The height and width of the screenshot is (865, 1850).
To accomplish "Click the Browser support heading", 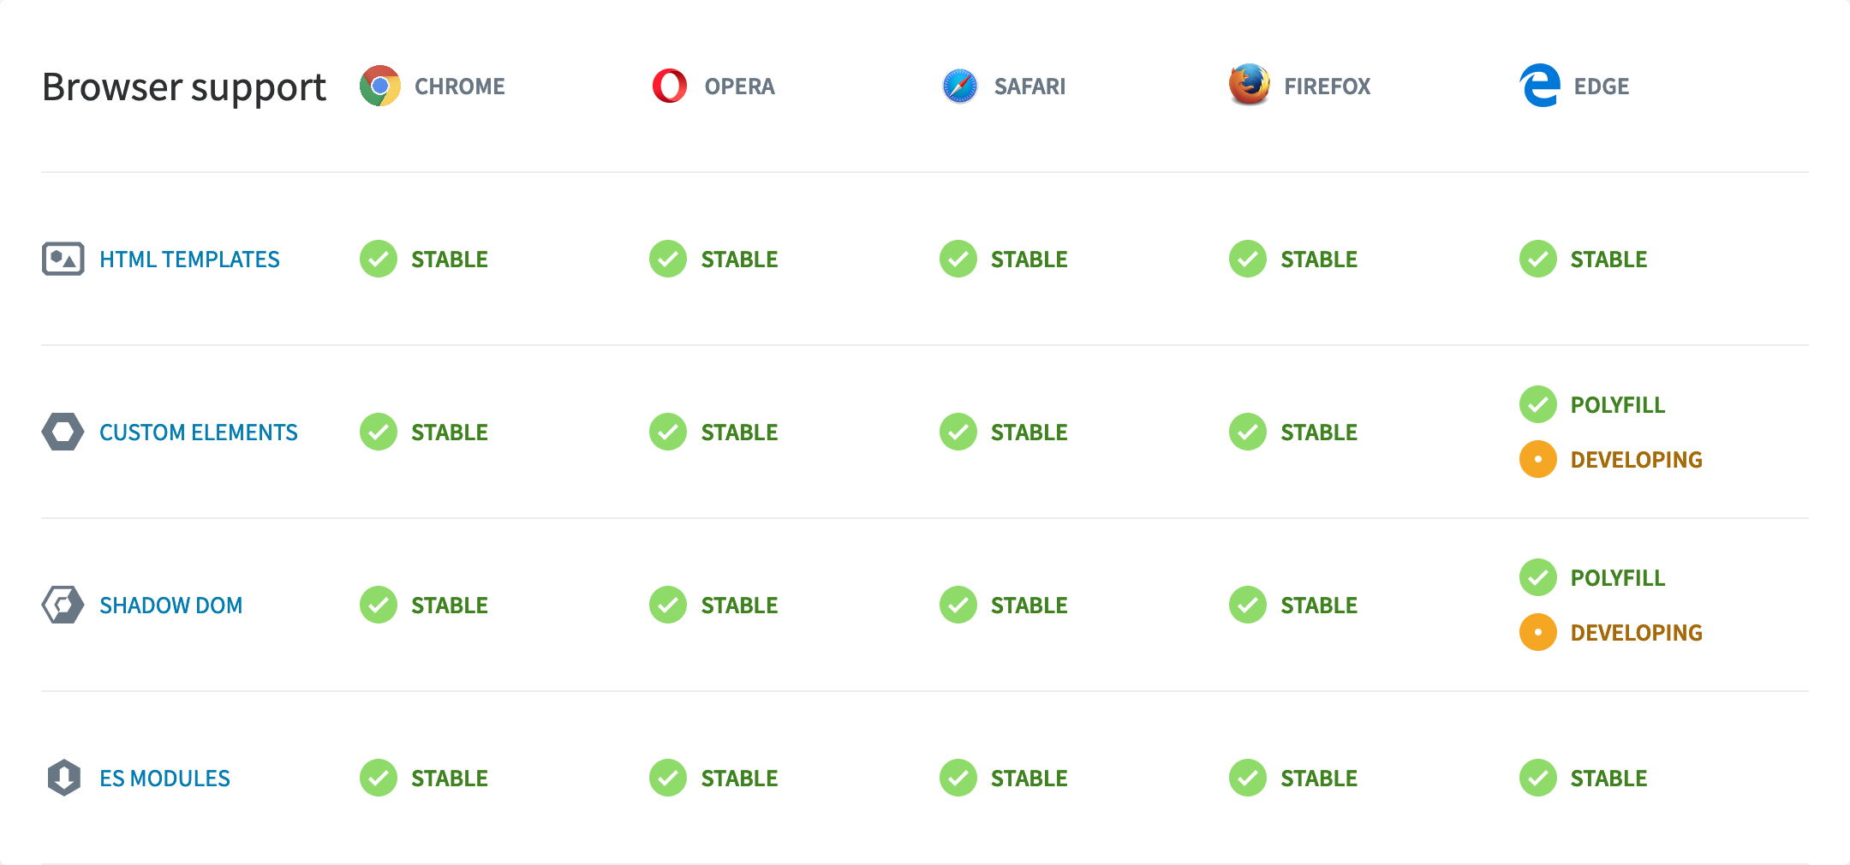I will [x=184, y=87].
